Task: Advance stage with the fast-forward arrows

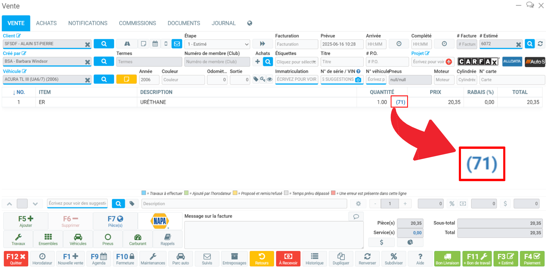Action: coord(262,44)
